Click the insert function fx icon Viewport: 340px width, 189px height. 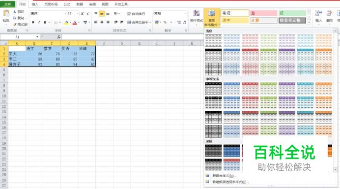click(59, 37)
